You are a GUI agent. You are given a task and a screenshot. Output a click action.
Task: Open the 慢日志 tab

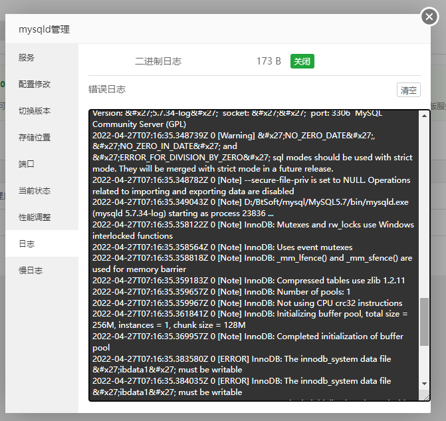click(42, 270)
